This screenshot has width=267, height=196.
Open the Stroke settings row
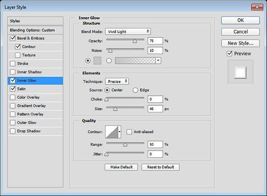click(x=35, y=64)
